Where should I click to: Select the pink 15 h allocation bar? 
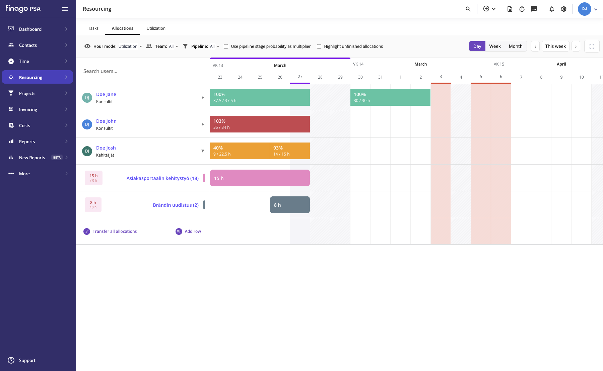[260, 178]
